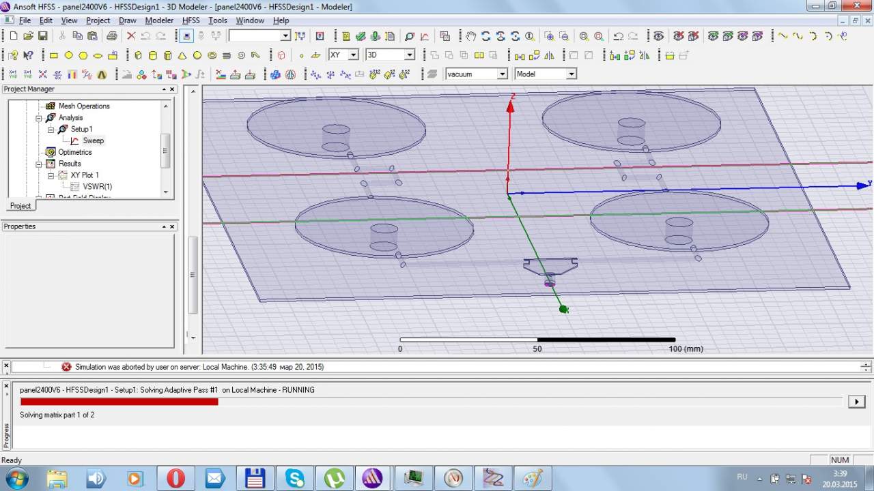This screenshot has height=491, width=874.
Task: Click the Validate checkmark icon
Action: coord(361,36)
